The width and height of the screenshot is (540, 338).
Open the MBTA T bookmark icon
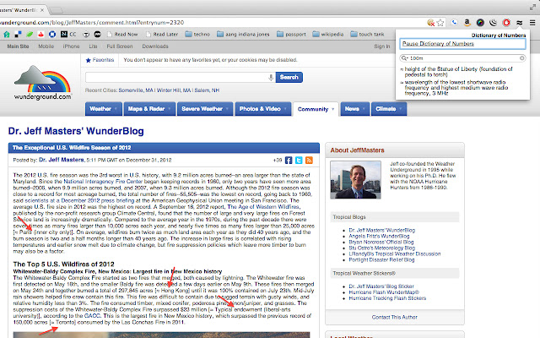86,34
